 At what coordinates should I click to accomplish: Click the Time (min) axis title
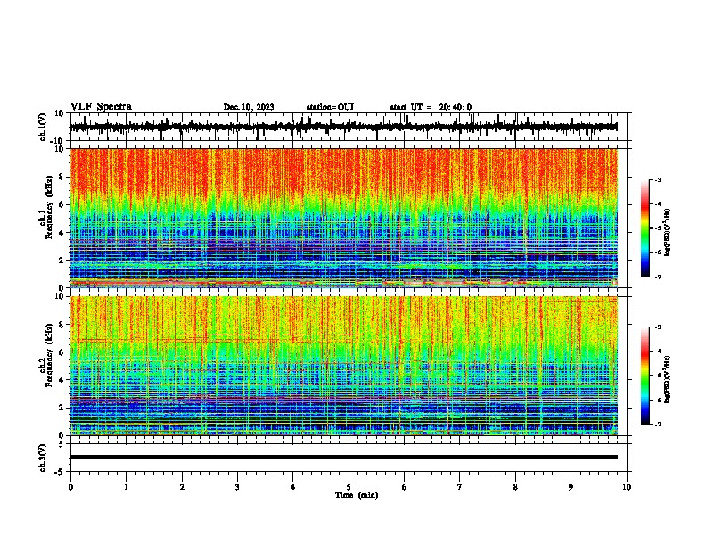[357, 495]
